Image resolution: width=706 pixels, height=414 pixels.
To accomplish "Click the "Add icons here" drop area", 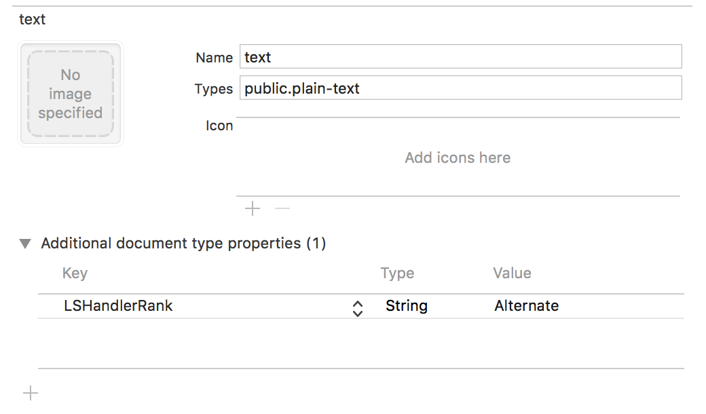I will coord(458,157).
